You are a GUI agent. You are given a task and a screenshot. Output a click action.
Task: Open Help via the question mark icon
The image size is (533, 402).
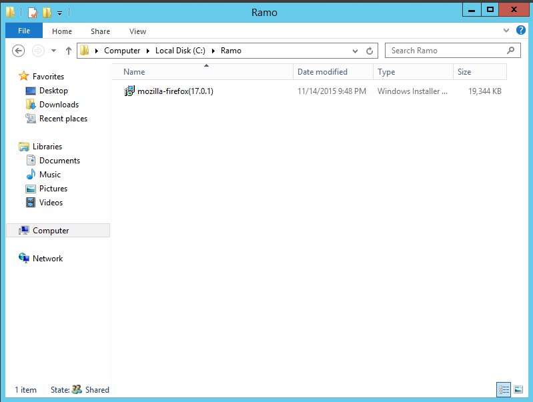(x=520, y=30)
